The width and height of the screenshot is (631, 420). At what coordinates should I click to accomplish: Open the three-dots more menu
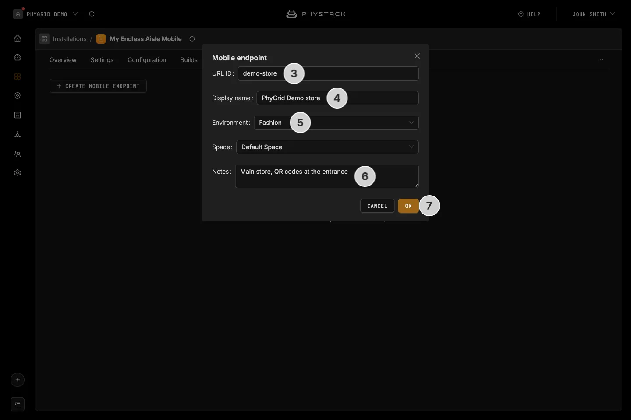[600, 60]
